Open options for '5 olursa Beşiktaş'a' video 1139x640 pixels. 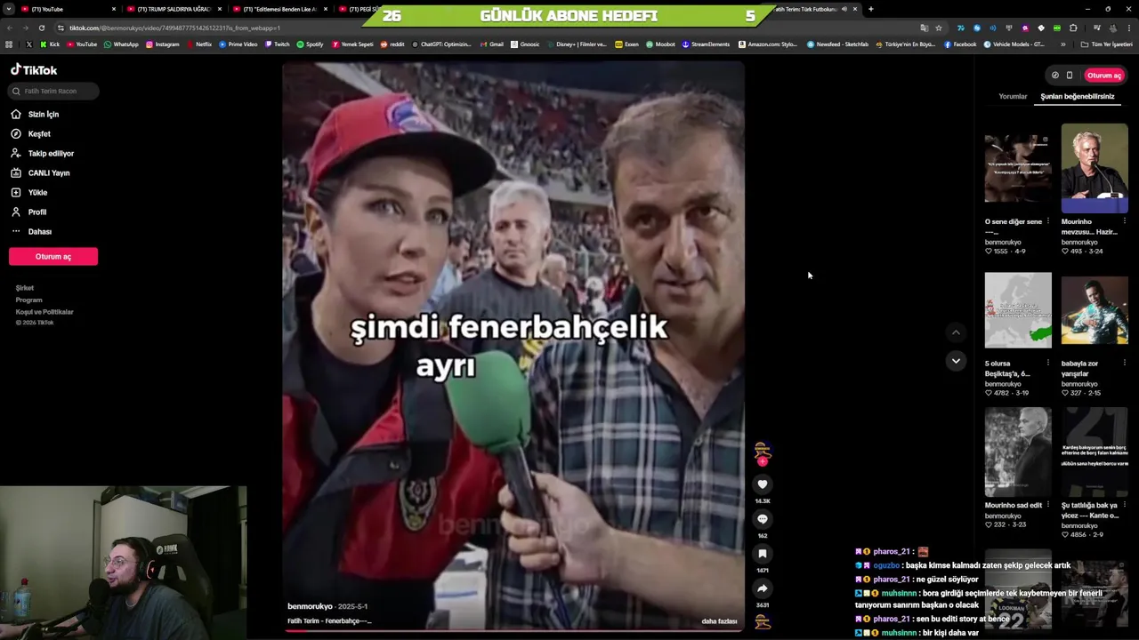point(1047,363)
